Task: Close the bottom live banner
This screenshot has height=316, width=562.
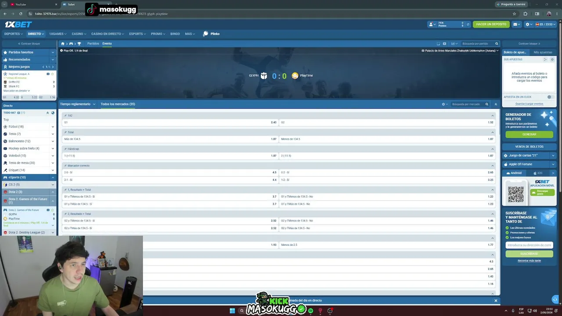Action: pos(496,301)
